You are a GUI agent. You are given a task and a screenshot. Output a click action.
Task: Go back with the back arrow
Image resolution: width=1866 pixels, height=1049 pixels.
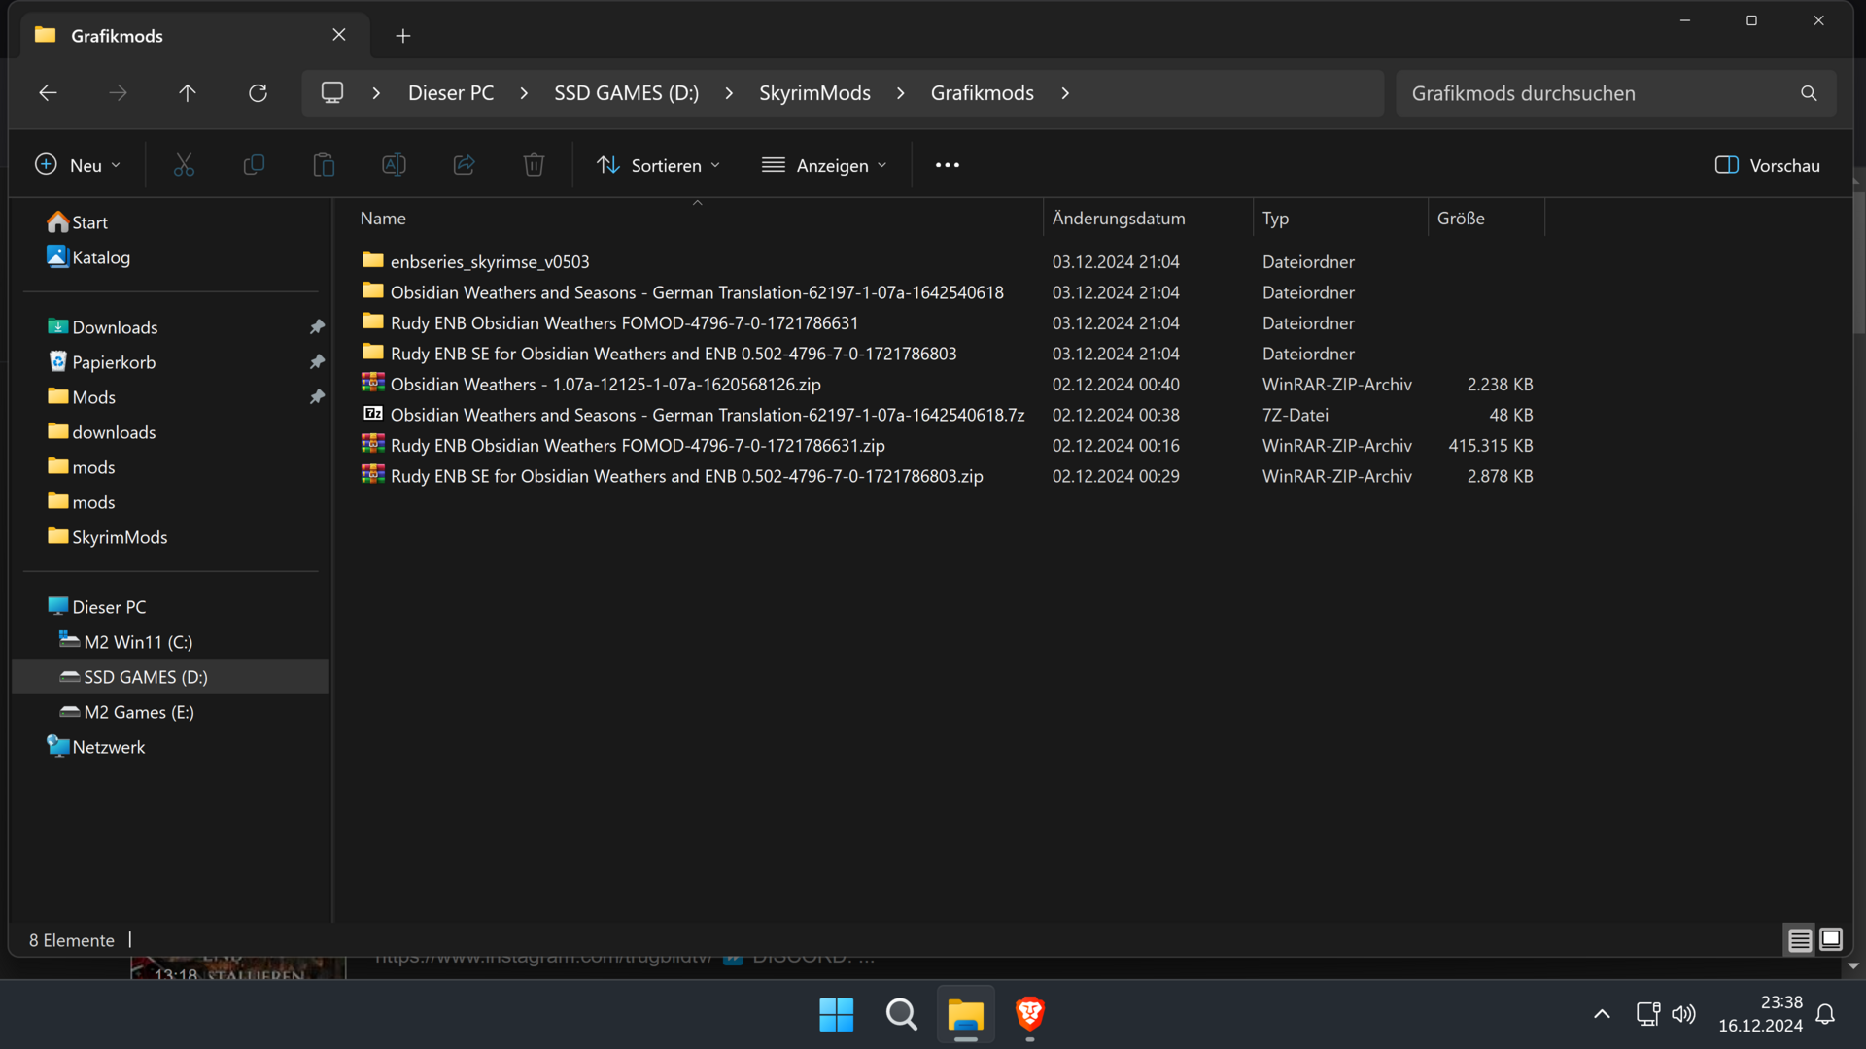coord(48,93)
